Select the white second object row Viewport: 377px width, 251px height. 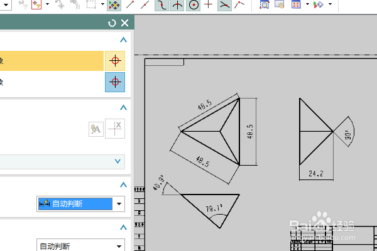coord(52,82)
